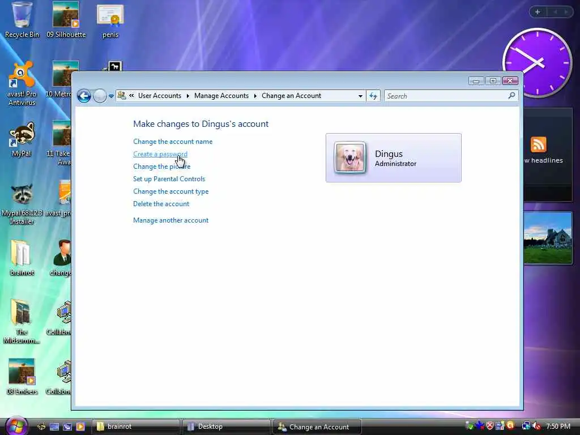Switch to the brainrot taskbar button
The width and height of the screenshot is (580, 435).
pyautogui.click(x=135, y=427)
